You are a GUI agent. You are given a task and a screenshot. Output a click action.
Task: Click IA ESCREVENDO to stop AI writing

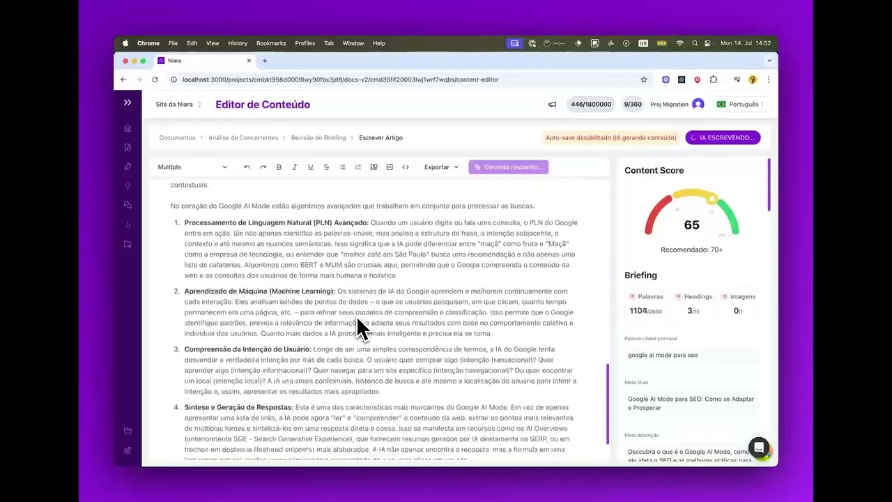click(x=723, y=137)
